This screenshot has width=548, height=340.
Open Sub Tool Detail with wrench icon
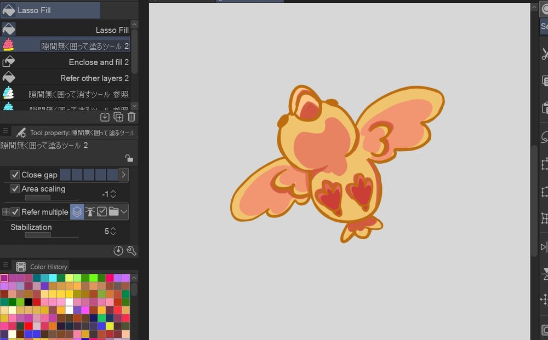click(132, 251)
